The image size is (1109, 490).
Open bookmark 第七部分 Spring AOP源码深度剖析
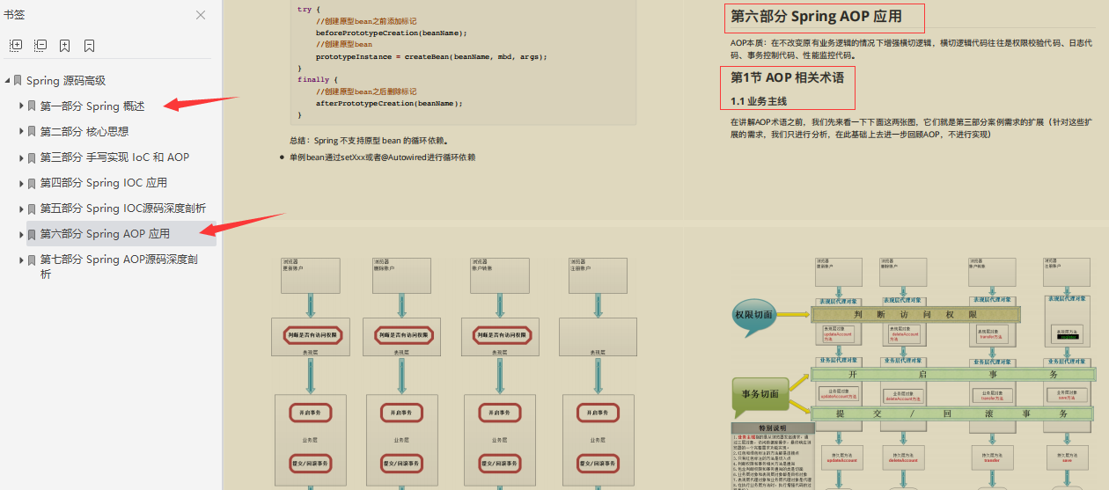pos(119,267)
